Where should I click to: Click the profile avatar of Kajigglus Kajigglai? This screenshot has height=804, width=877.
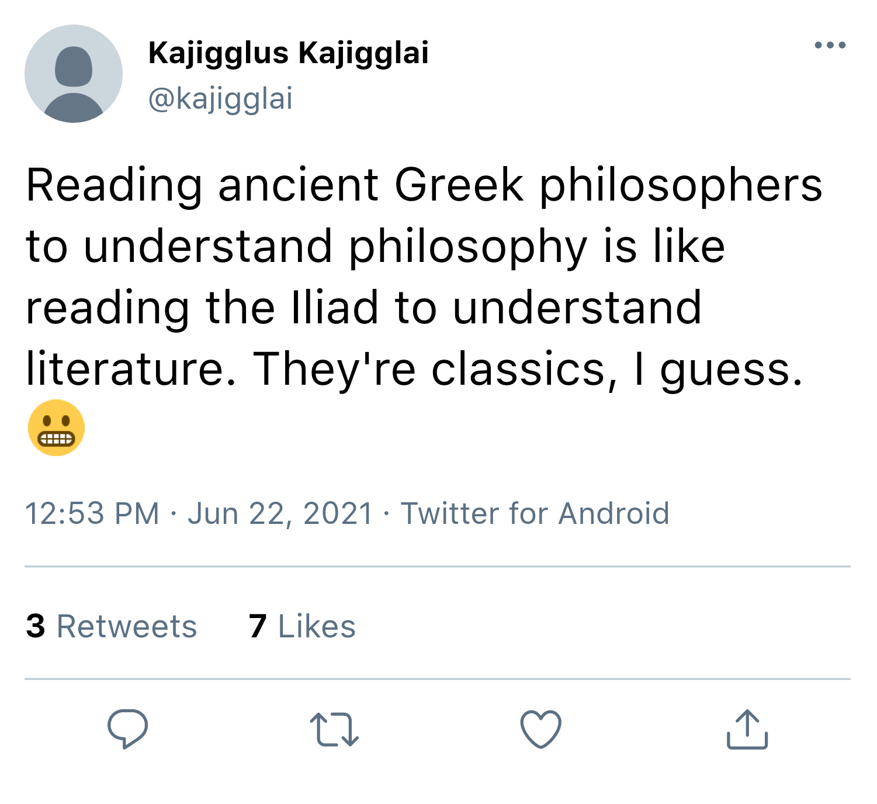pyautogui.click(x=74, y=74)
